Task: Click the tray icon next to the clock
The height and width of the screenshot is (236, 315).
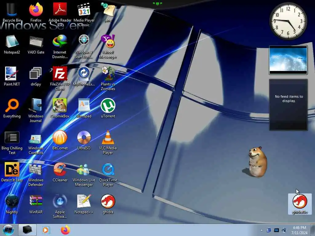Action: coord(284,230)
